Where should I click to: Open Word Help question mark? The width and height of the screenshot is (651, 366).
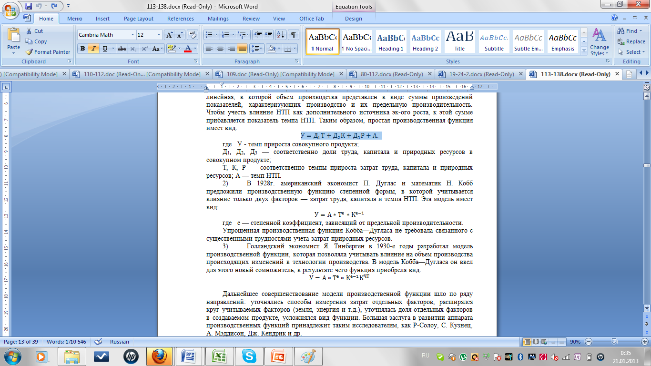(x=615, y=18)
